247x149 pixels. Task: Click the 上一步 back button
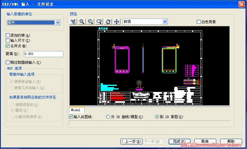[131, 141]
